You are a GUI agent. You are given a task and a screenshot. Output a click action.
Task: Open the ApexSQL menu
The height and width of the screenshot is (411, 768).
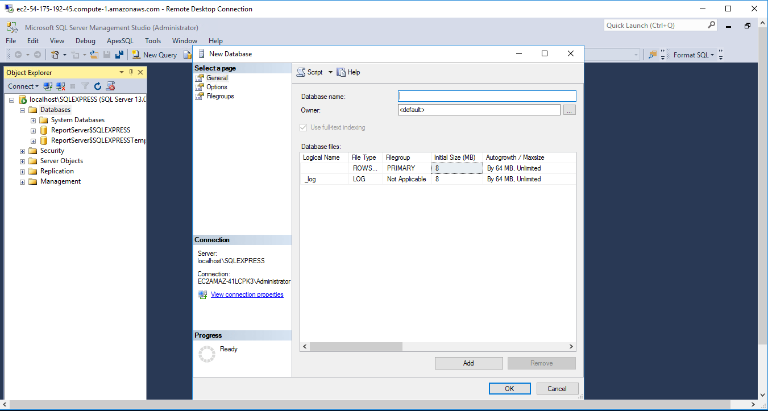click(x=119, y=40)
